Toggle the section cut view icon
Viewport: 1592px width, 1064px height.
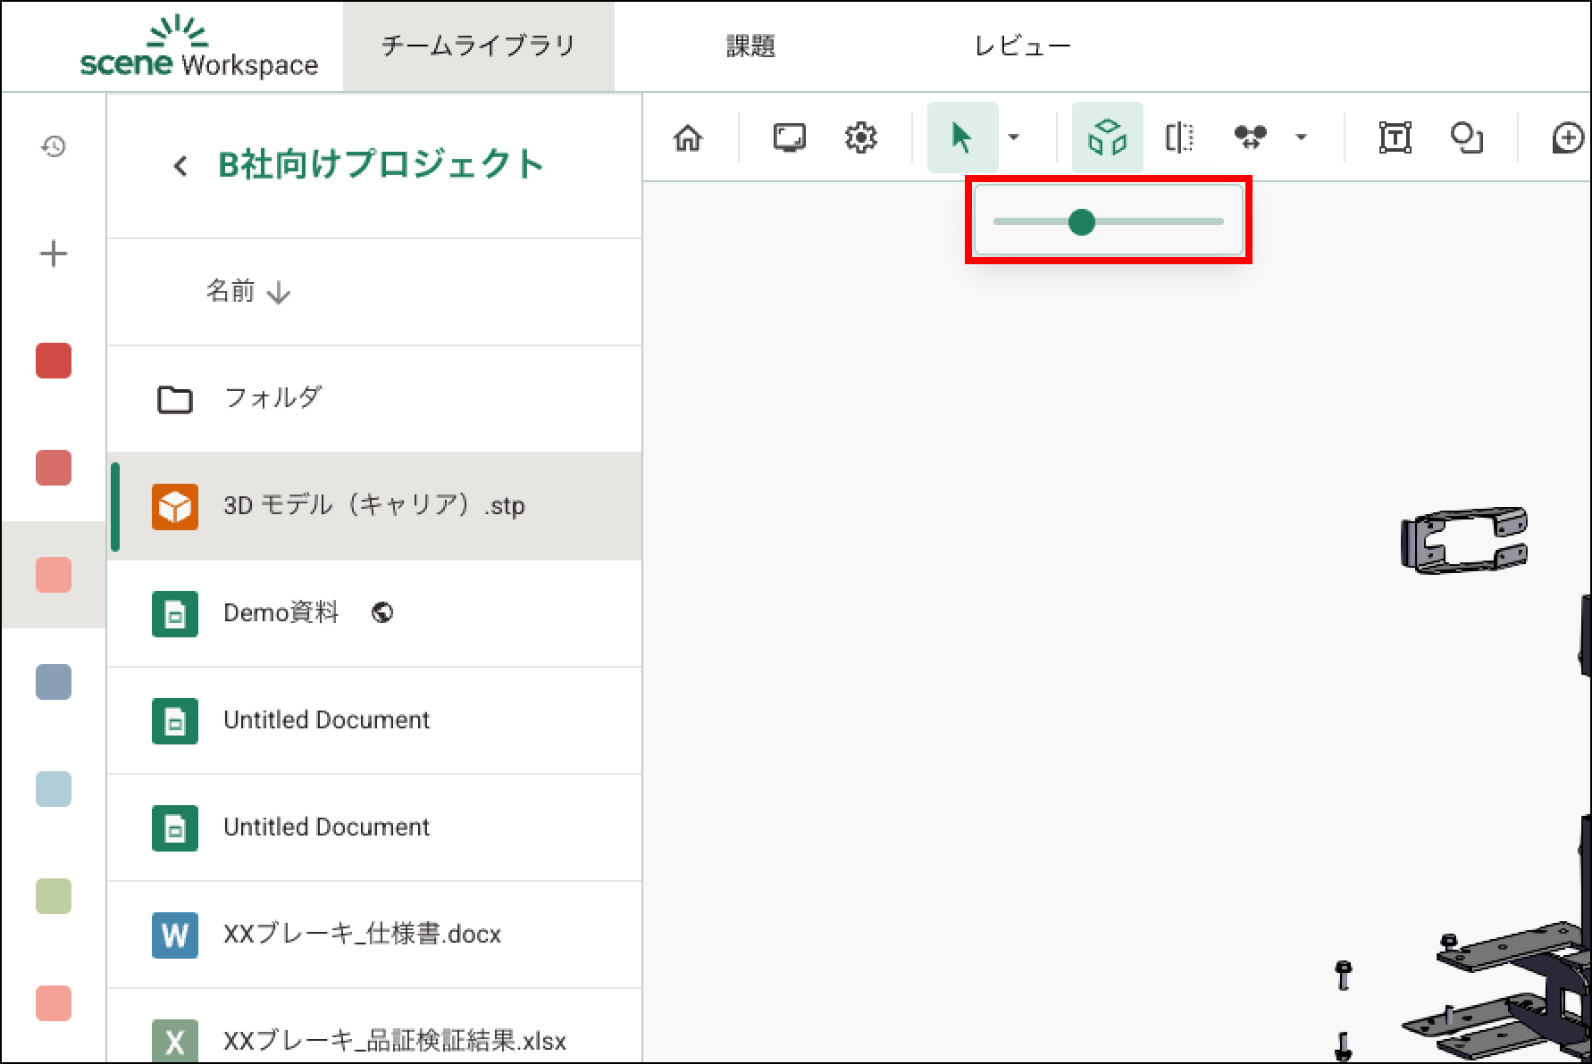[x=1179, y=137]
